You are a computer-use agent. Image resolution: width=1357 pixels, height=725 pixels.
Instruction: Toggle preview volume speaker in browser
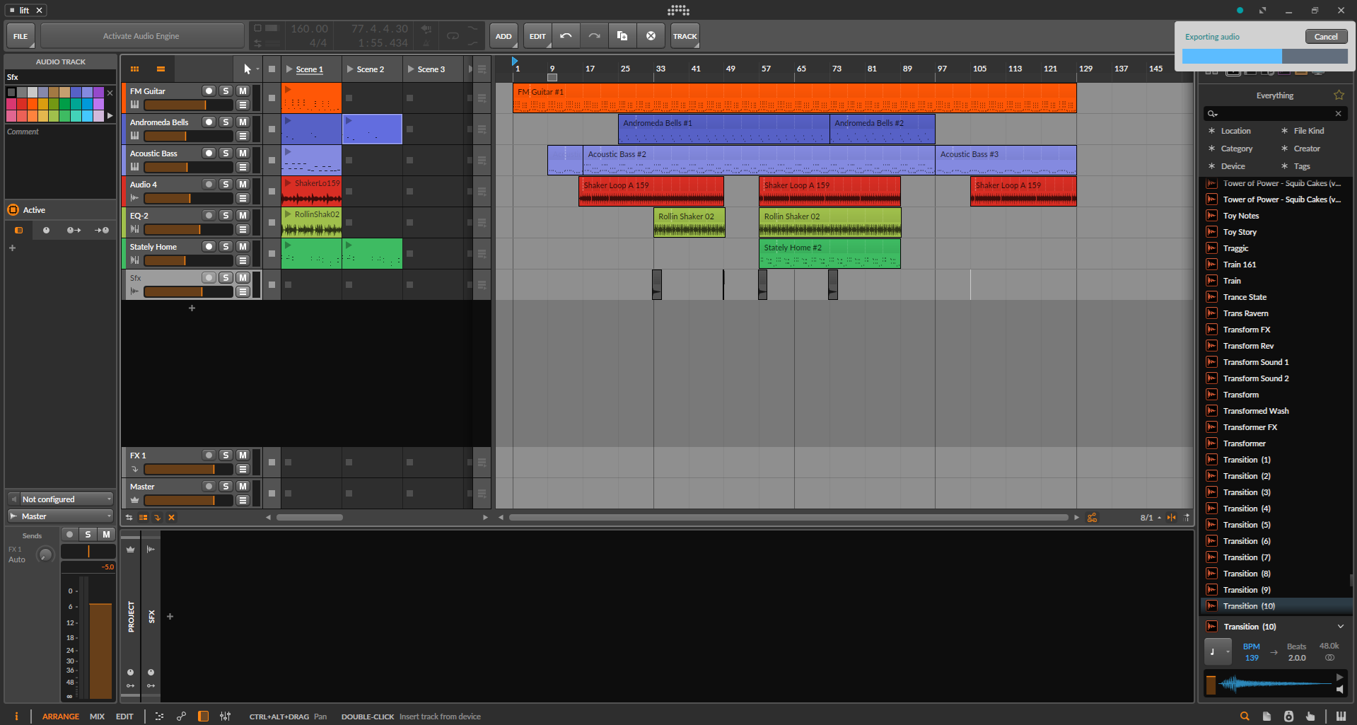point(1339,690)
